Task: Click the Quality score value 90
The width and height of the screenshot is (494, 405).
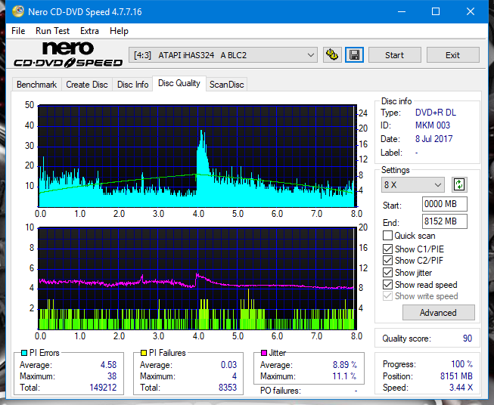Action: (x=468, y=339)
